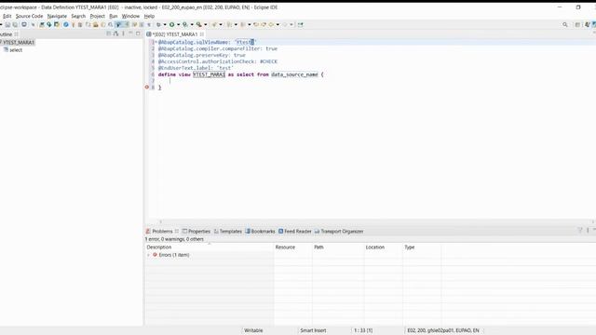Select the [E02] YTEST_MARA1 editor tab

(x=175, y=34)
